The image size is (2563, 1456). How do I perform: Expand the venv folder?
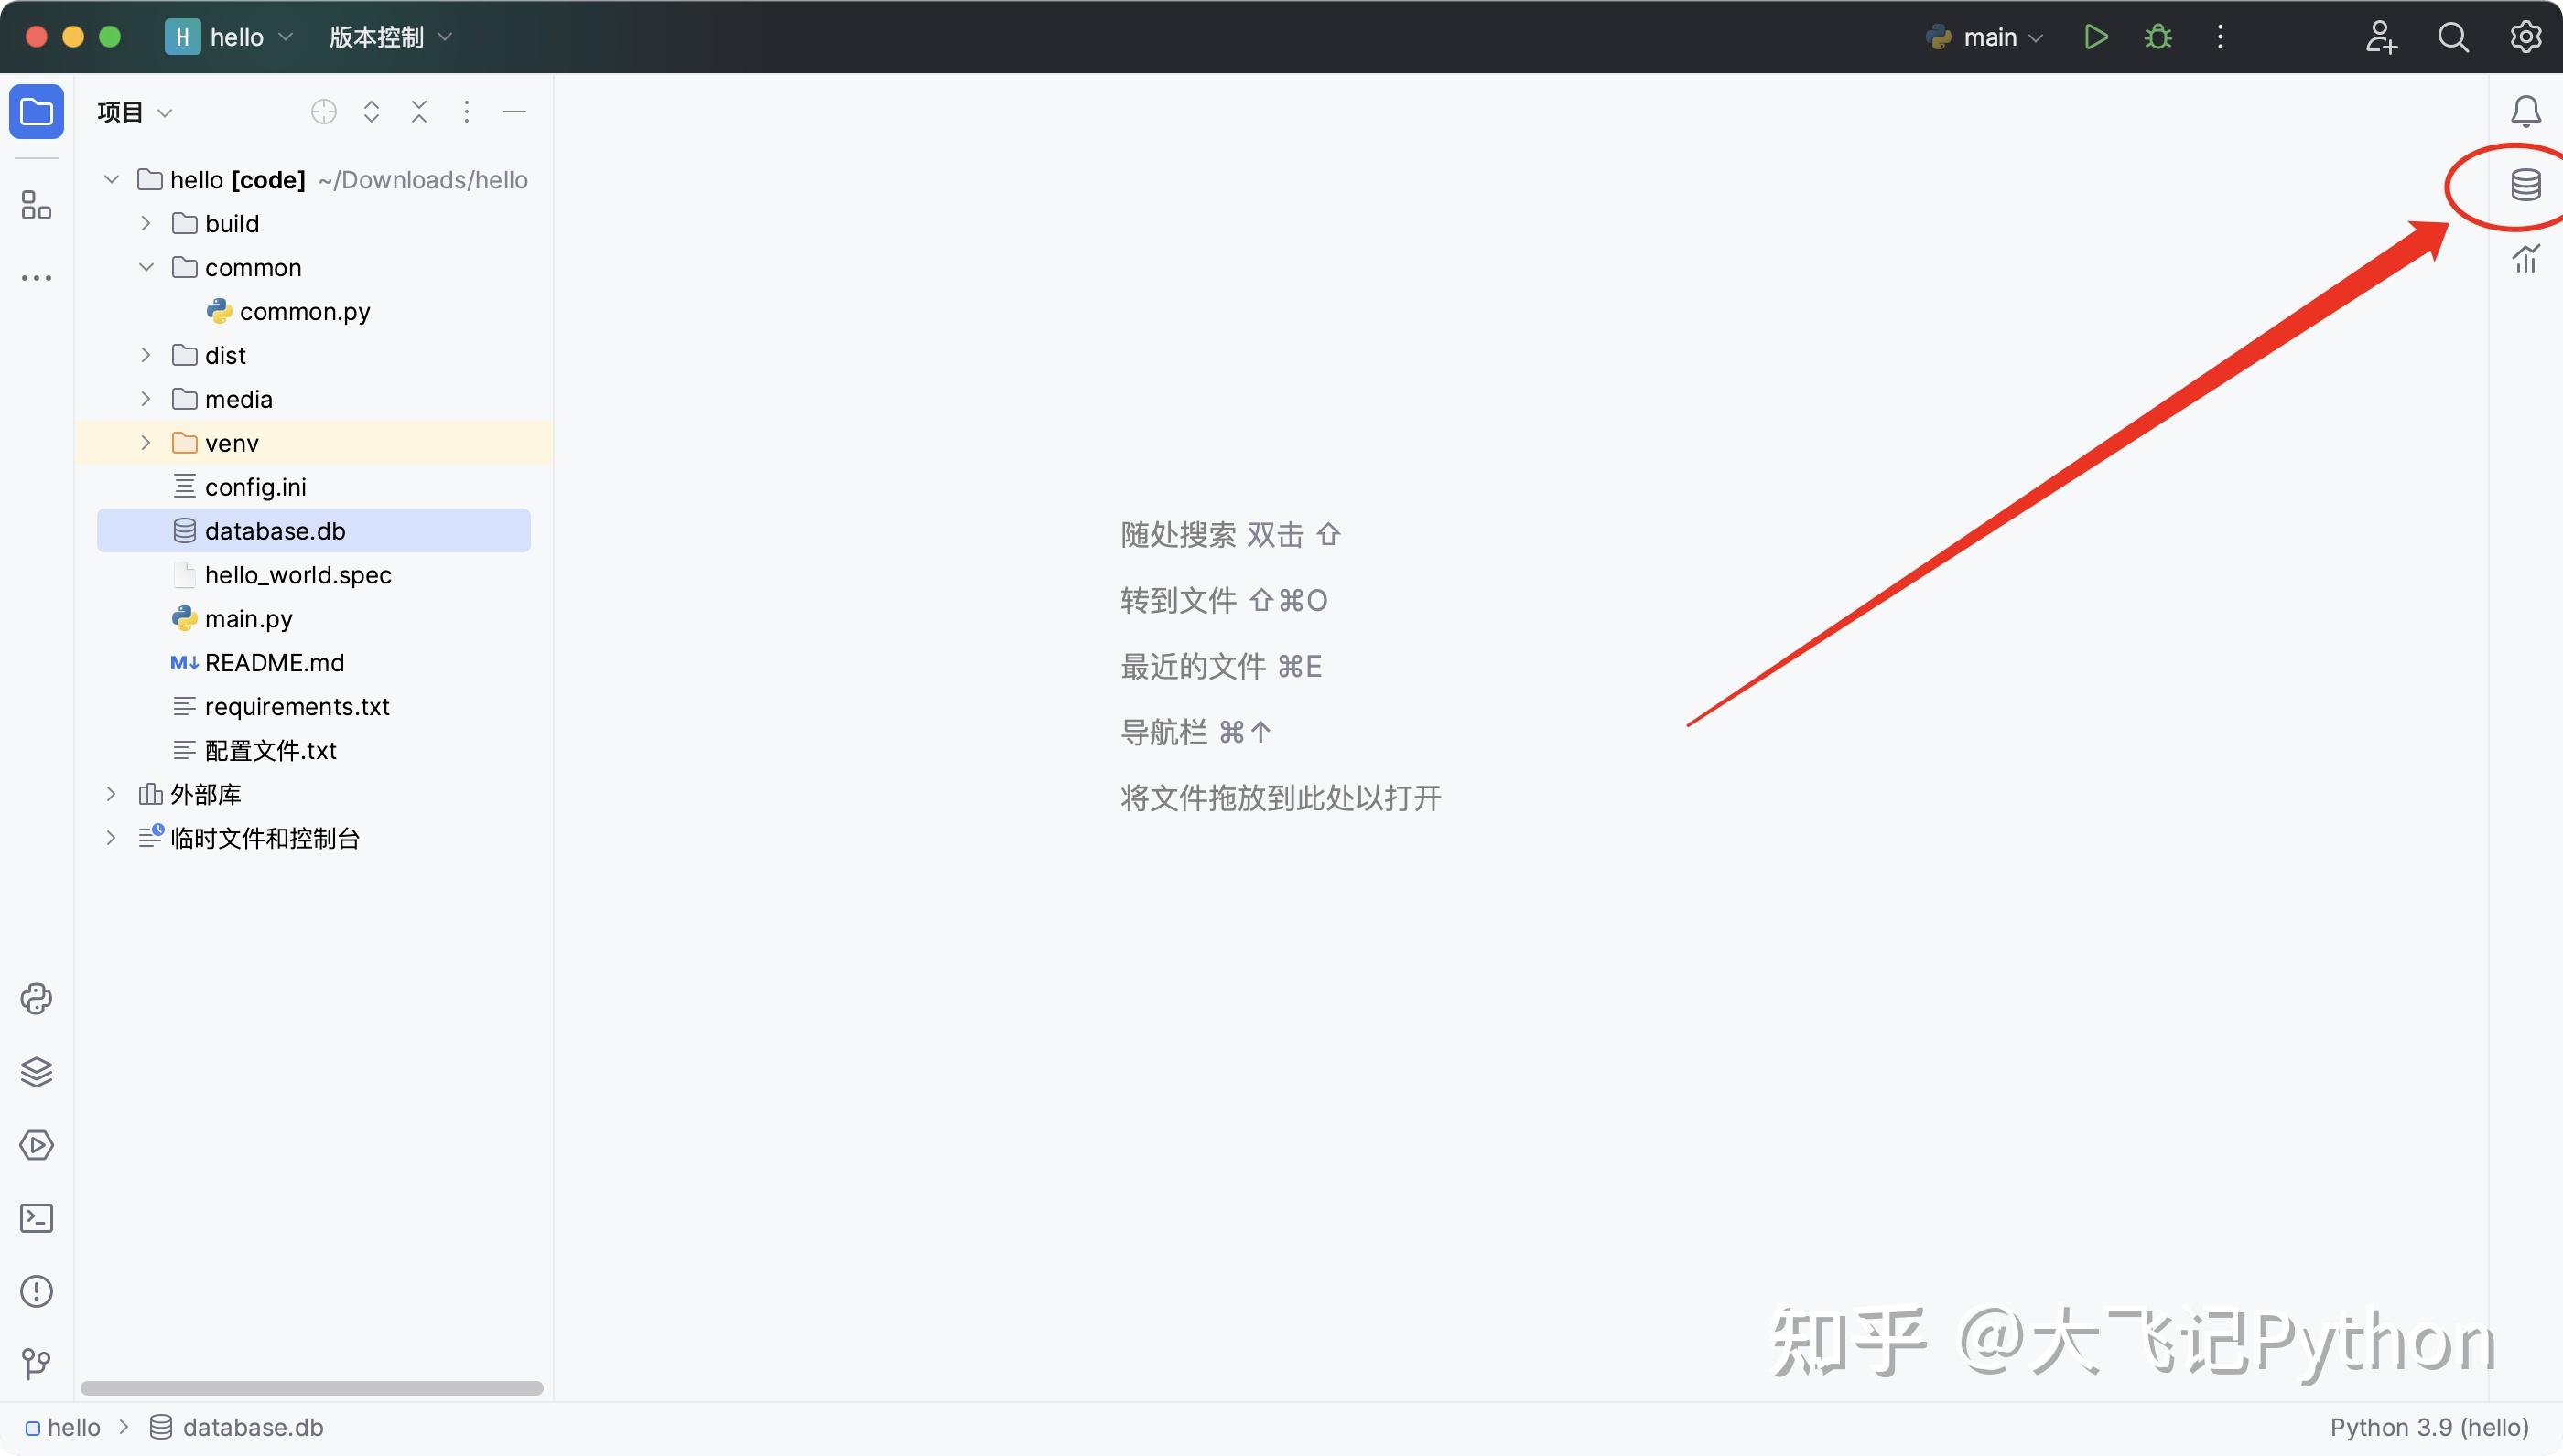click(146, 443)
